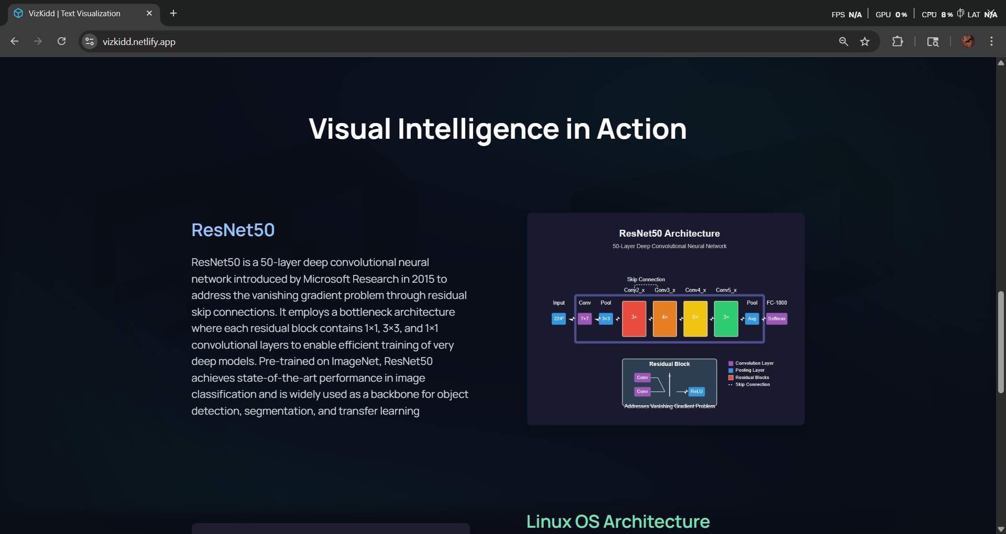
Task: Click the Conv3_x label
Action: tap(665, 290)
